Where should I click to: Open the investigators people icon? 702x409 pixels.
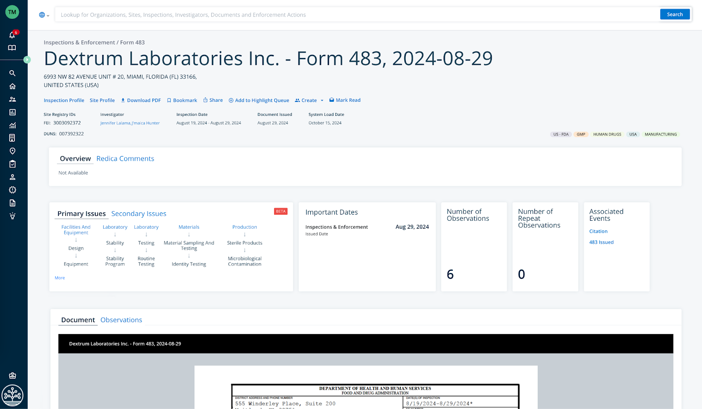(12, 99)
